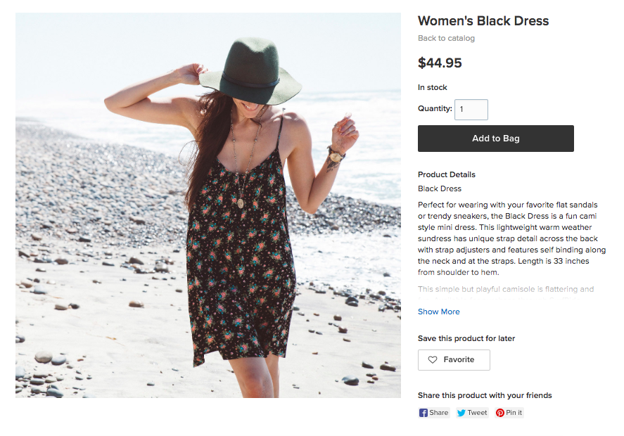This screenshot has width=624, height=436.
Task: Click 'Share this product with your friends' heading
Action: [485, 395]
